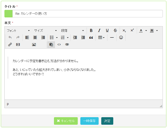Open the background color dropdown arrow
Screen dimensions: 167x128
pos(157,31)
